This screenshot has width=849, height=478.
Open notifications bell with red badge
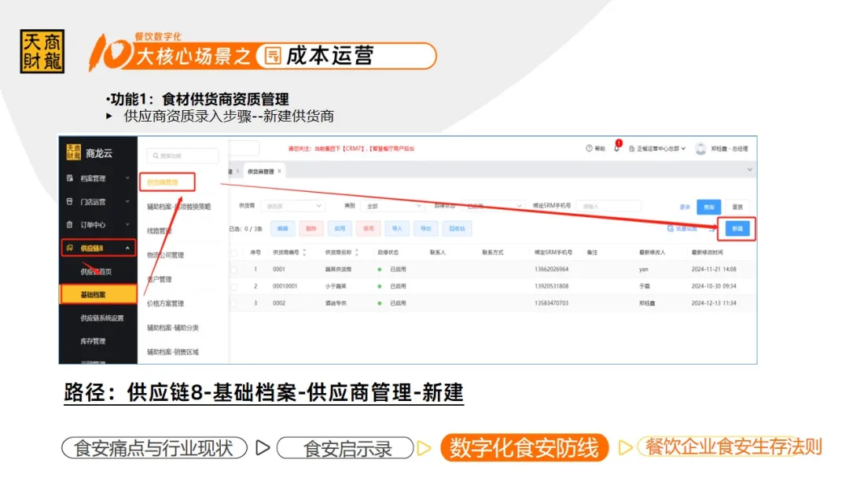617,147
